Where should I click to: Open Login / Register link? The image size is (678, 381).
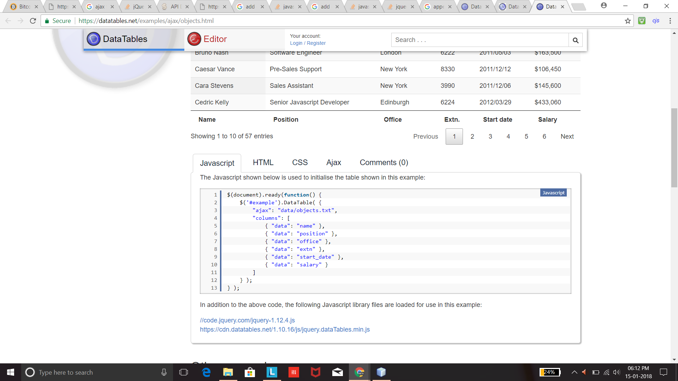[308, 43]
